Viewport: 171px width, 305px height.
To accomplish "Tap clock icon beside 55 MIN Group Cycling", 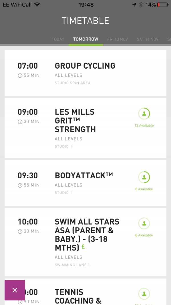I will [x=20, y=76].
